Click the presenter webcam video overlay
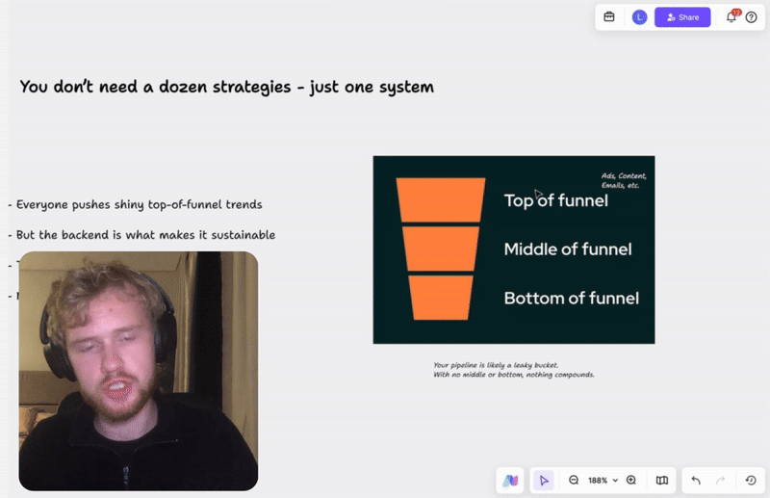This screenshot has width=770, height=498. 139,371
